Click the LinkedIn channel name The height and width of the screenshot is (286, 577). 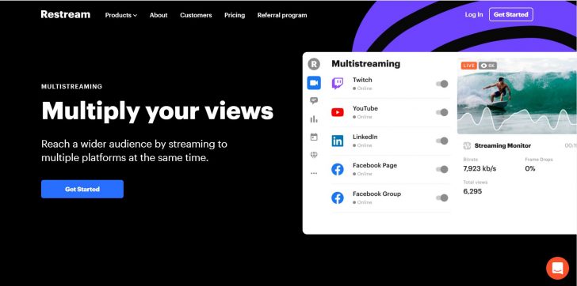(365, 137)
